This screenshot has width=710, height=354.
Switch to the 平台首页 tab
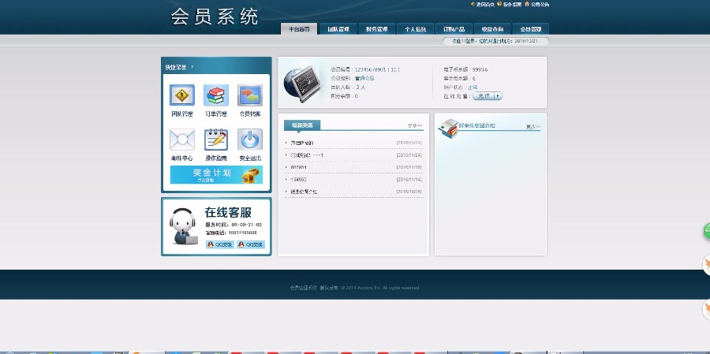(x=299, y=29)
